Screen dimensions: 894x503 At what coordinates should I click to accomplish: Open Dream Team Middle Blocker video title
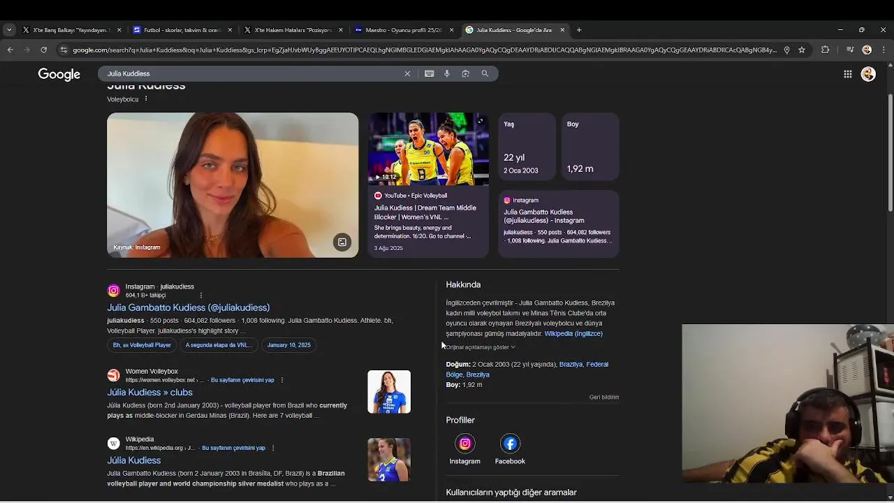click(425, 212)
